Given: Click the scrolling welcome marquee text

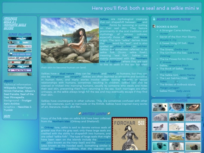Looking at the screenshot, I should 145,8.
